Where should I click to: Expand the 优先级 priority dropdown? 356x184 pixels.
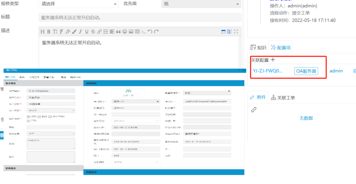[201, 4]
